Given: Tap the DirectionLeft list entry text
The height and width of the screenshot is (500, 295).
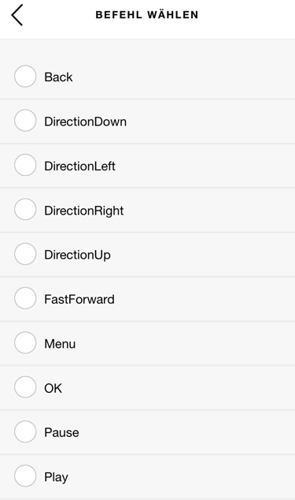Looking at the screenshot, I should [x=79, y=166].
